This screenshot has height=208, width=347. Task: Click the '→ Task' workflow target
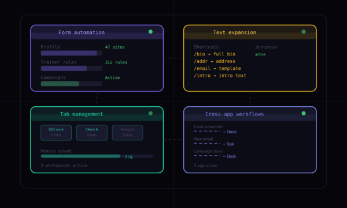228,144
